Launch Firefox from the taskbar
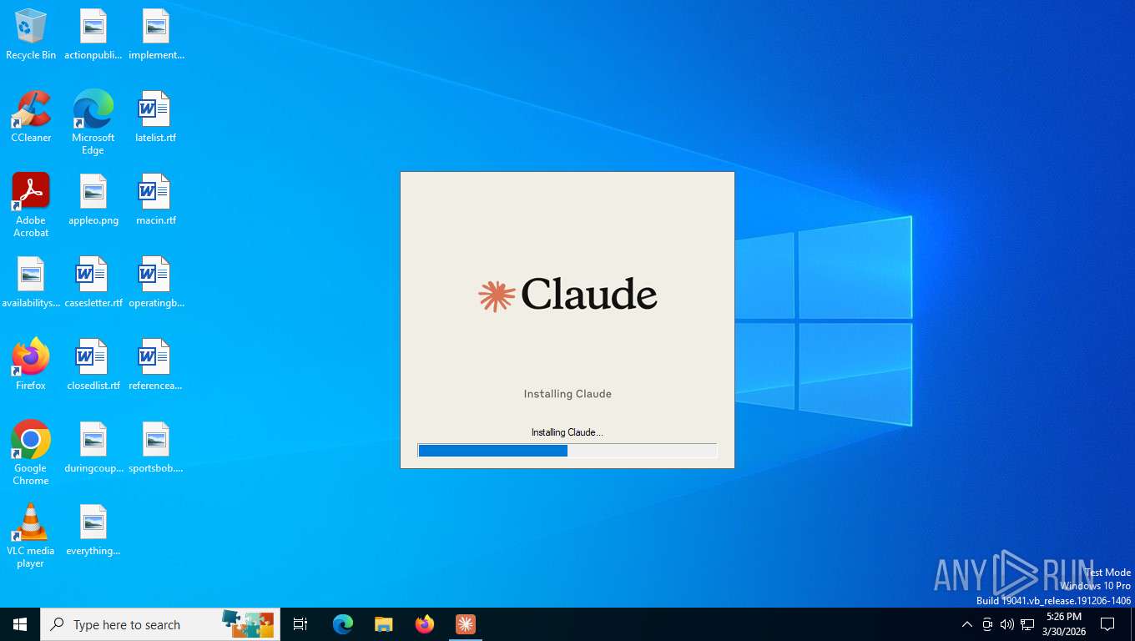1135x641 pixels. point(425,624)
